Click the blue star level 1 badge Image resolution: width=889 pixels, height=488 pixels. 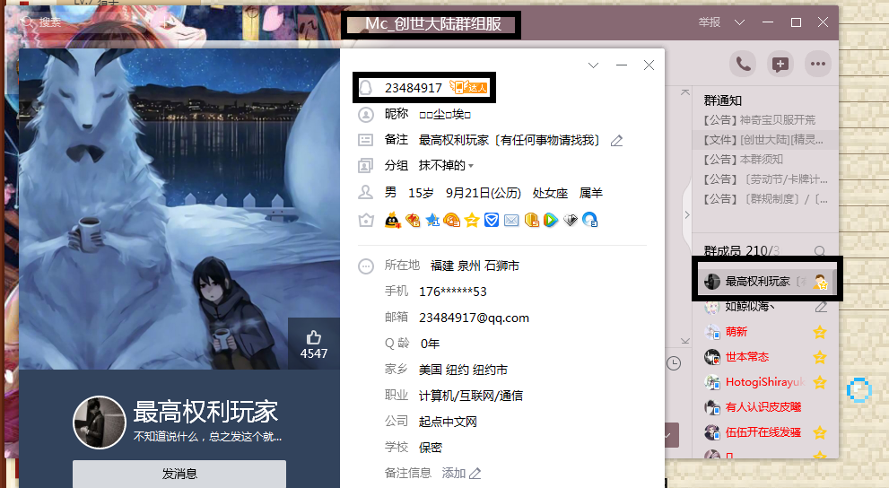(x=432, y=220)
